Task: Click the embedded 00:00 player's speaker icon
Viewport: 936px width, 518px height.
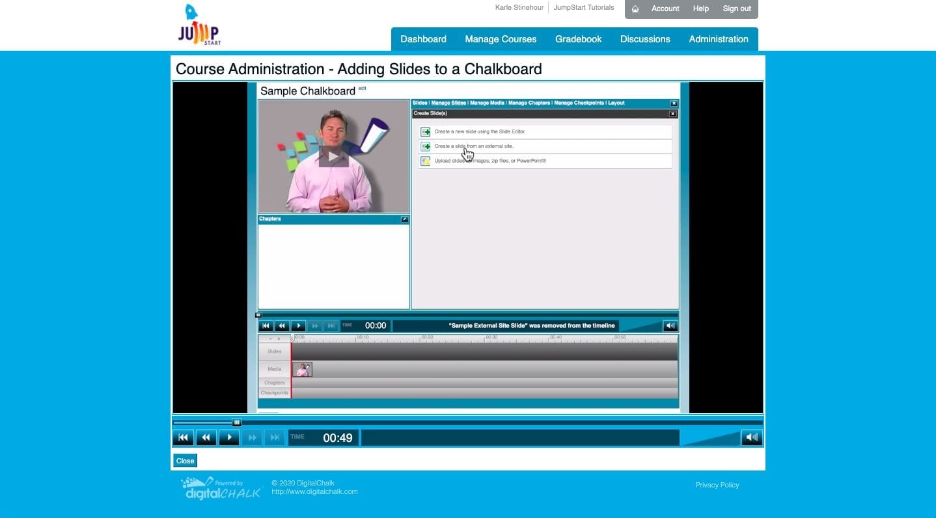Action: pos(670,326)
